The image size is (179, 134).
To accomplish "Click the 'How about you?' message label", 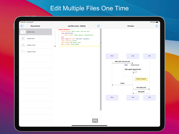I will [141, 88].
